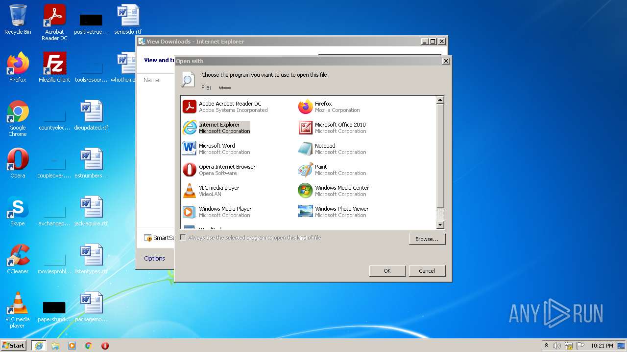
Task: Select Internet Explorer in Open with list
Action: (x=216, y=128)
